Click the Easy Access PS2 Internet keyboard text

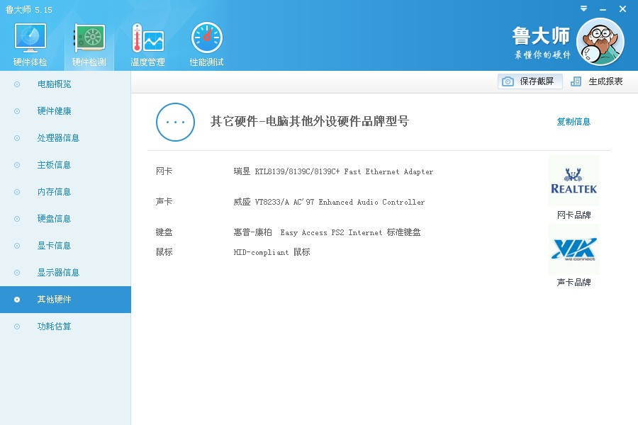pos(327,232)
